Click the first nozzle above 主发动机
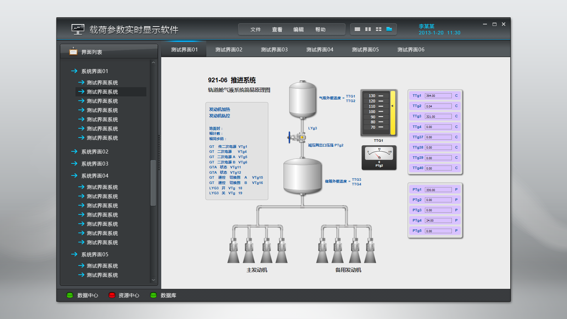 [234, 250]
